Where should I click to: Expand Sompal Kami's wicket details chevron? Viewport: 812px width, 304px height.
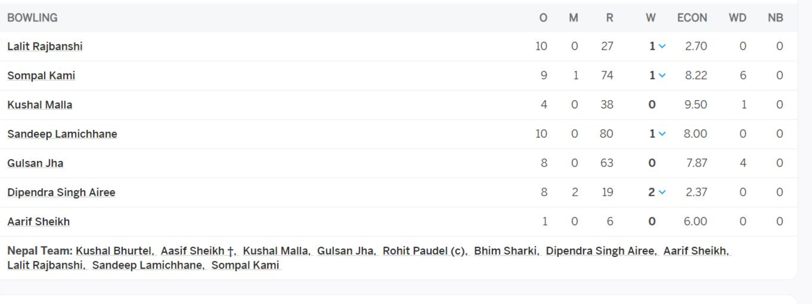pos(662,75)
